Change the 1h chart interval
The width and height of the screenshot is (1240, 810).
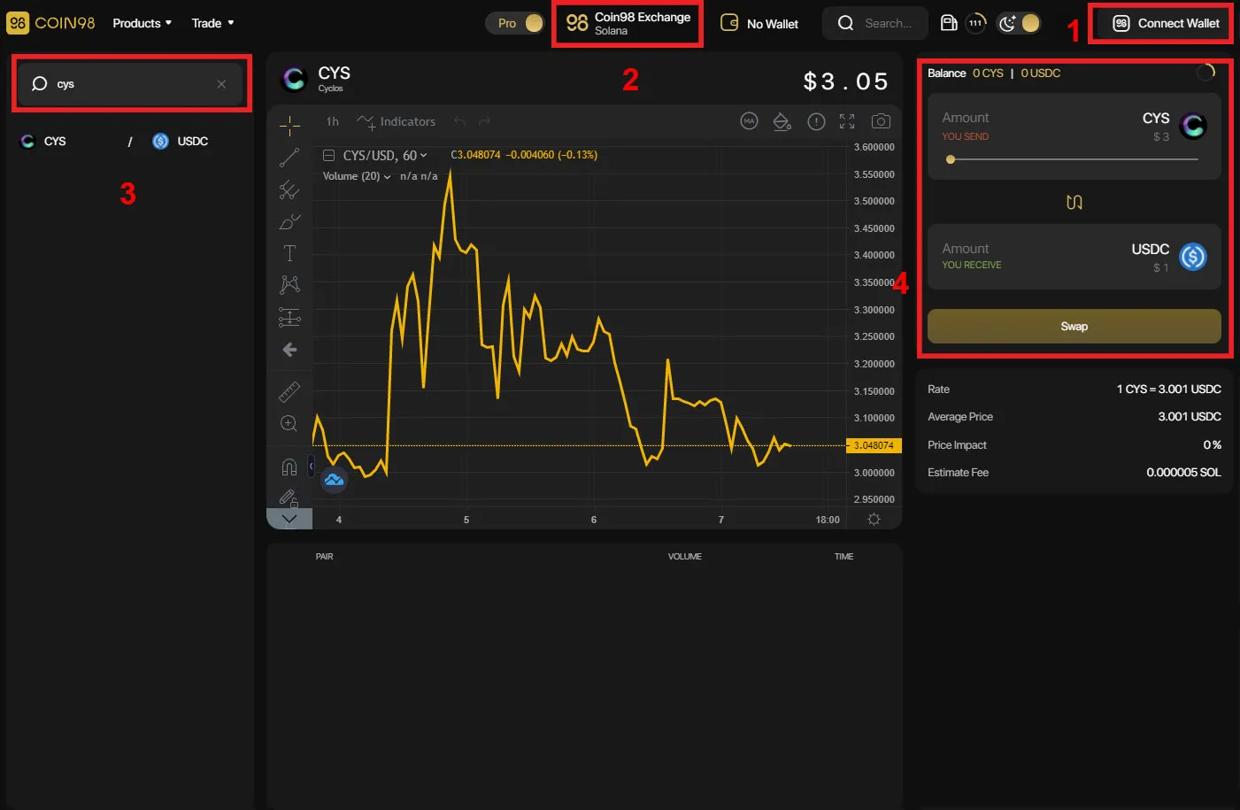tap(333, 121)
